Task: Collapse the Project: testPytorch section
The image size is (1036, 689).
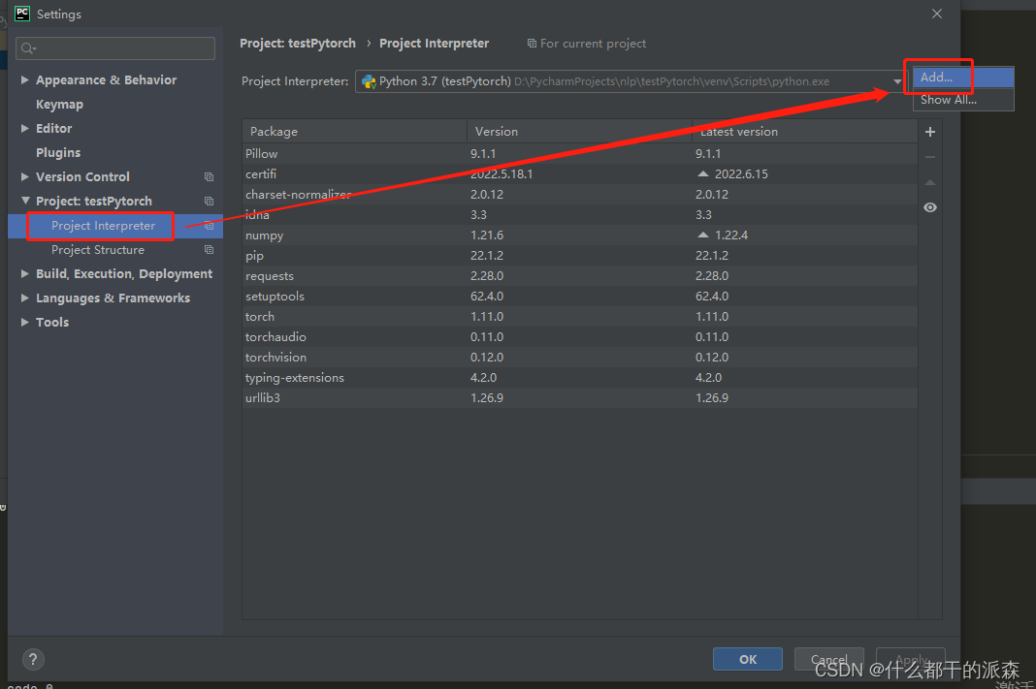Action: tap(25, 201)
